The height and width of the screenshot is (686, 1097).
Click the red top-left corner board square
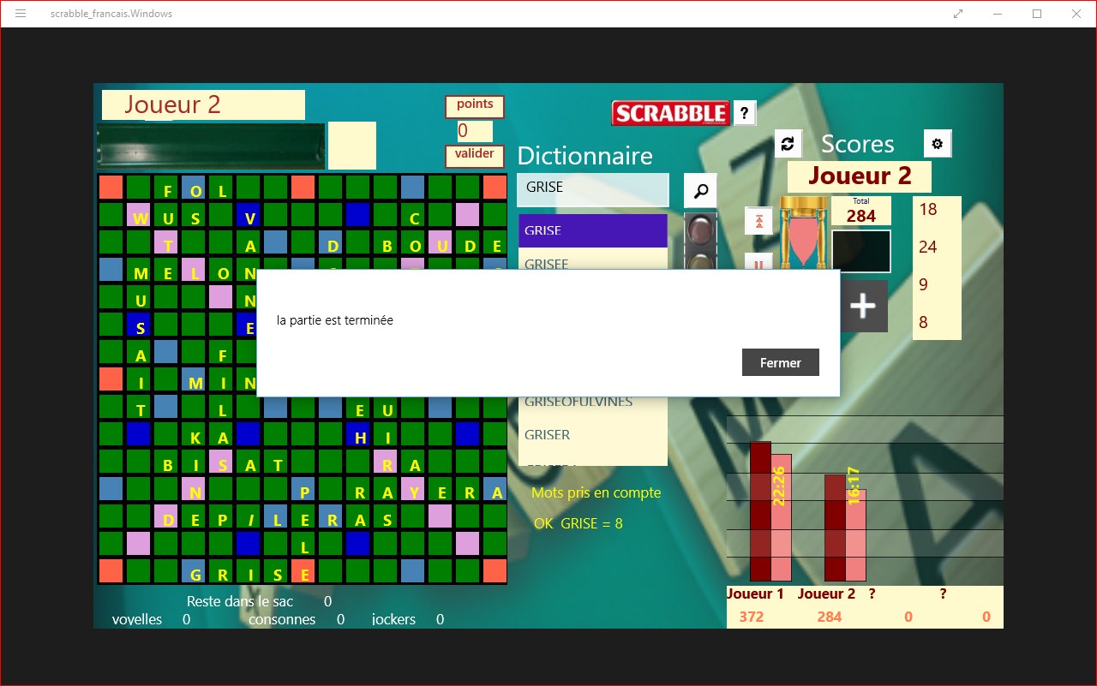111,187
